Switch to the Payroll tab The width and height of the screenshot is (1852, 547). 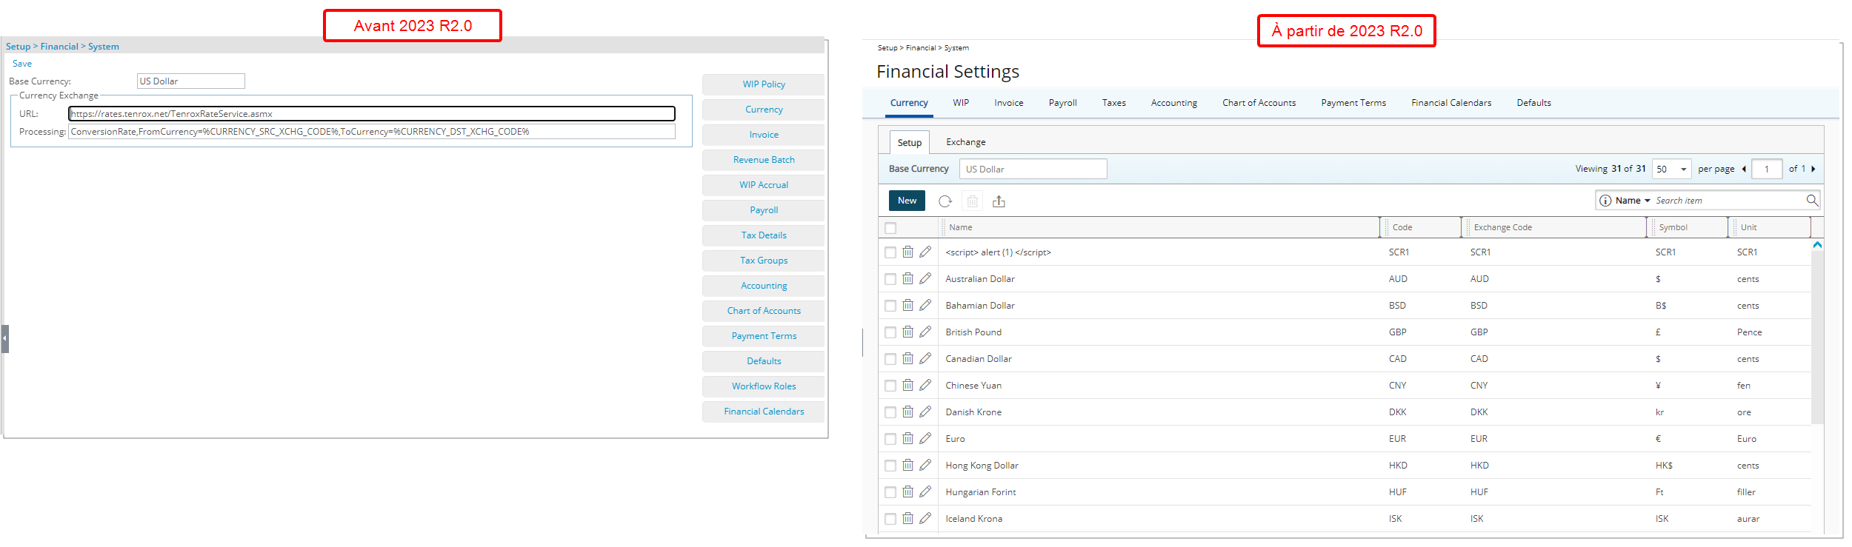tap(1062, 103)
